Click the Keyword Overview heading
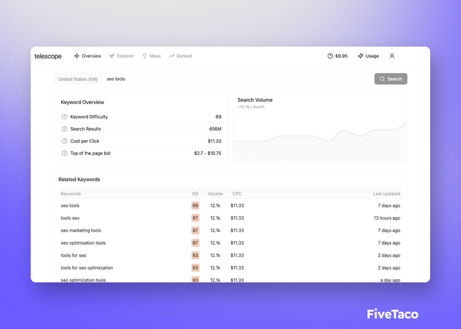This screenshot has width=461, height=329. (x=82, y=102)
